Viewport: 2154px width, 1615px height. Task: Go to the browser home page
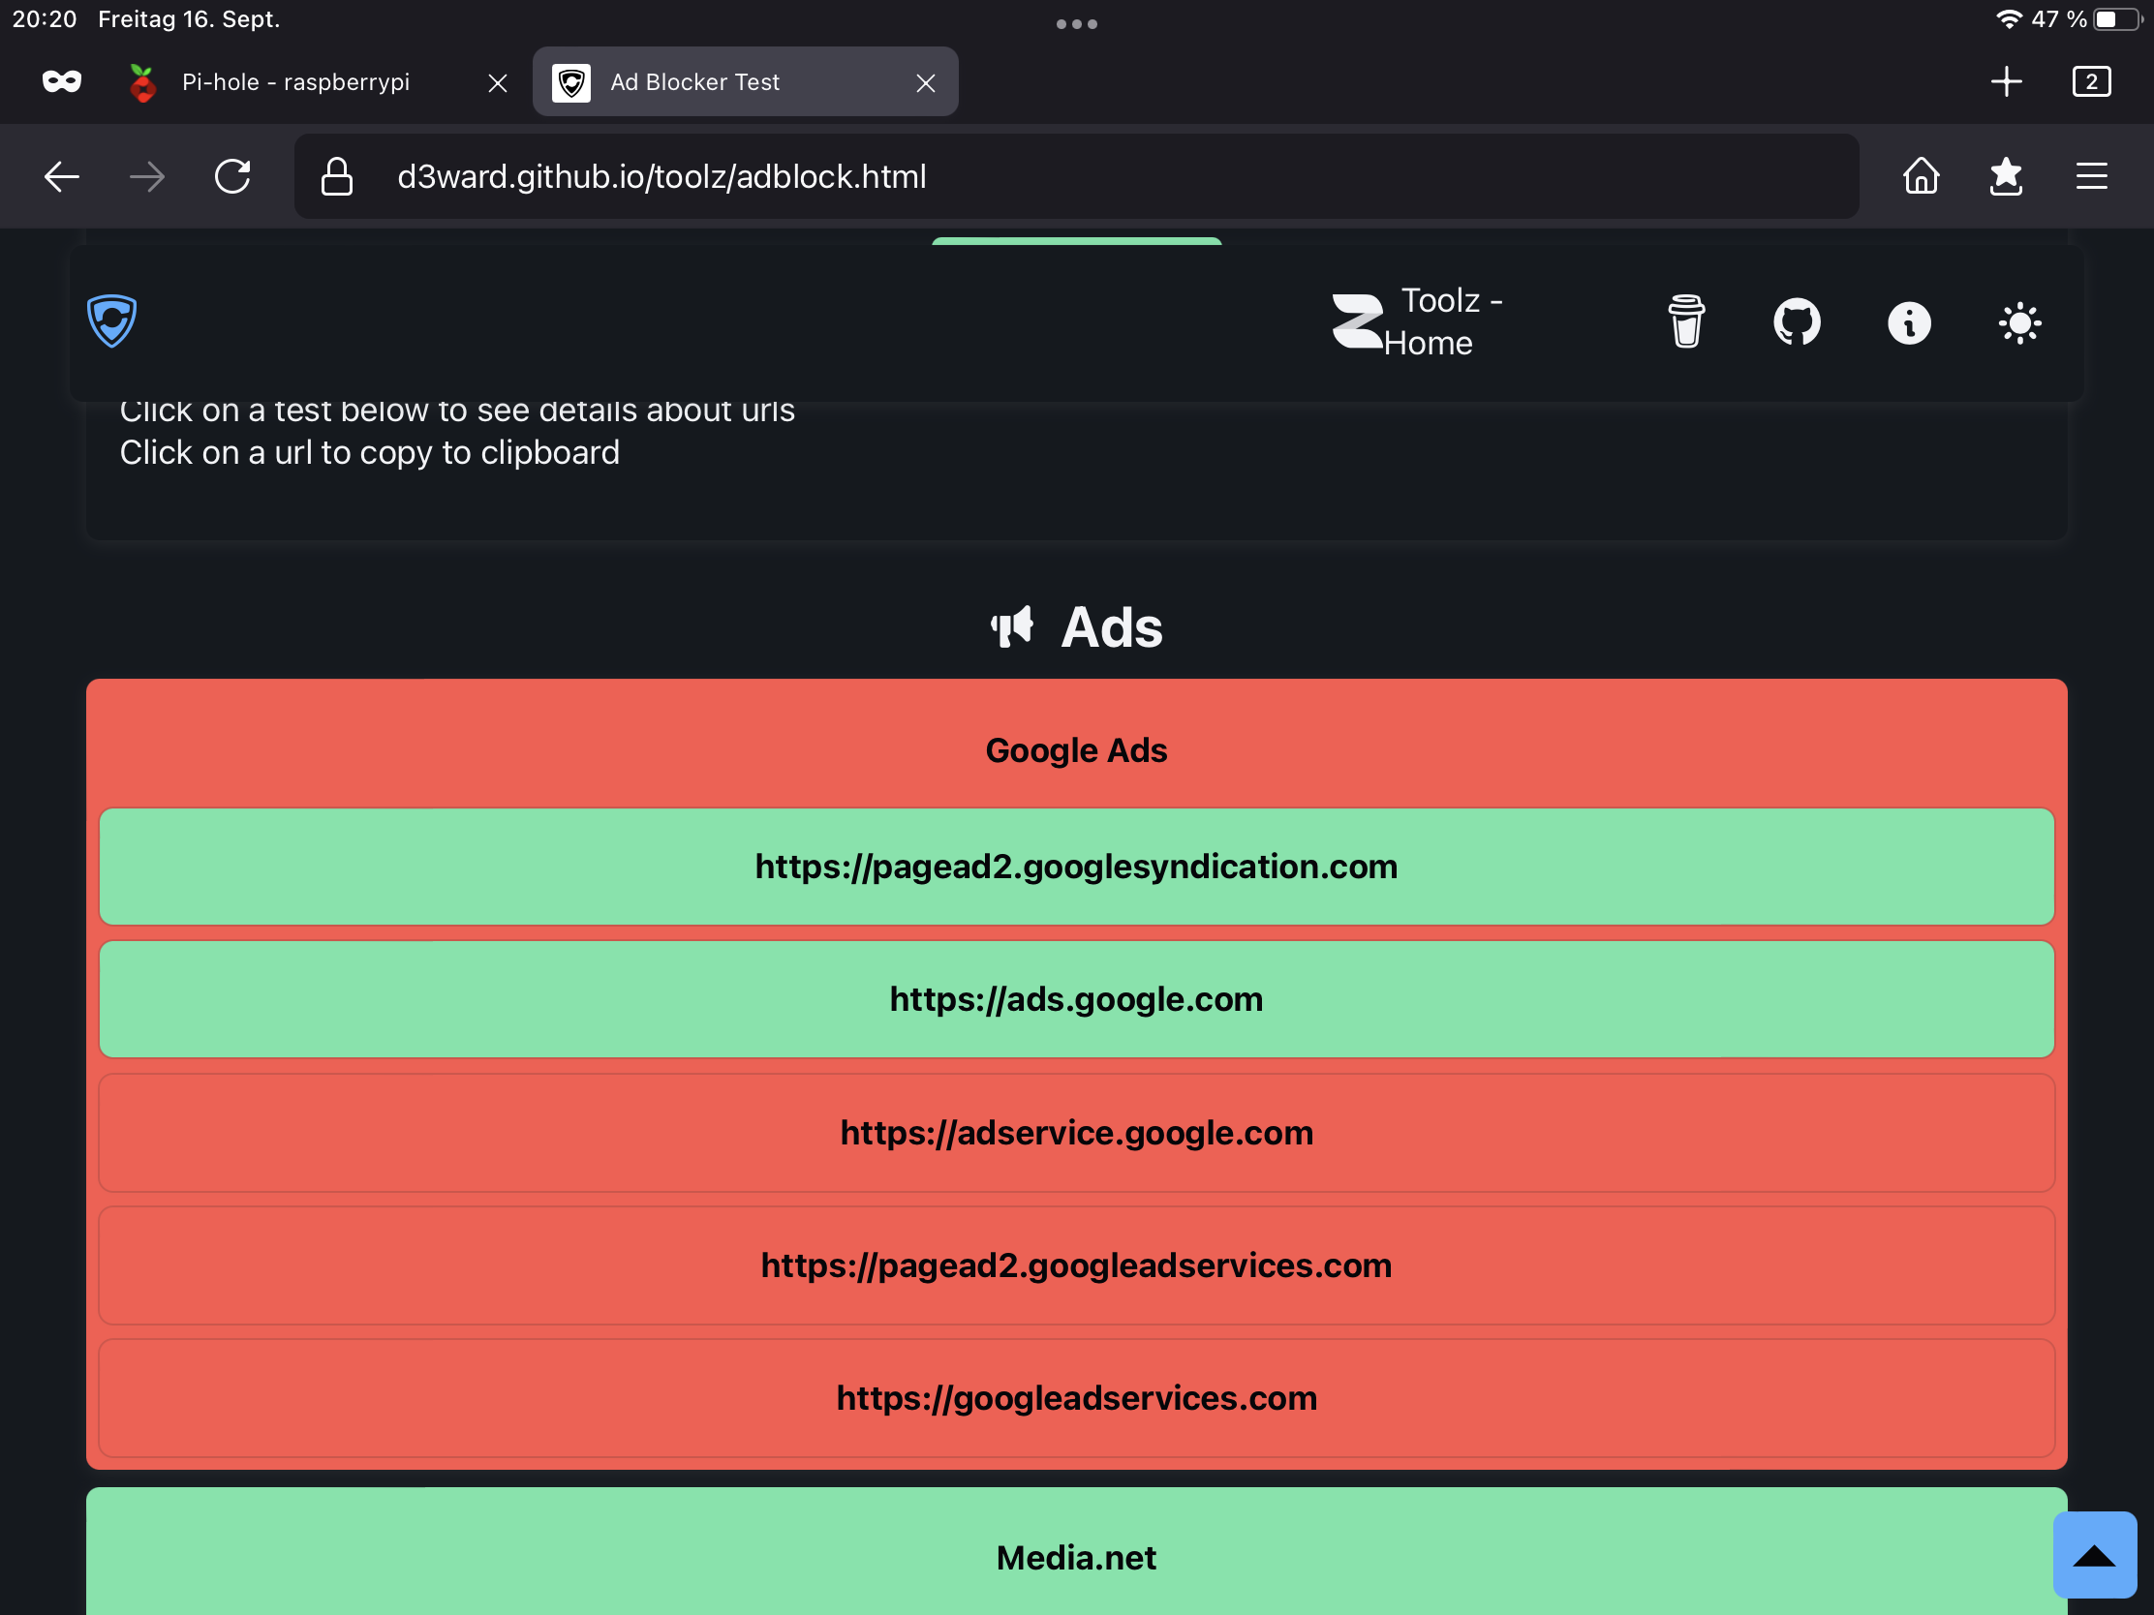1921,176
